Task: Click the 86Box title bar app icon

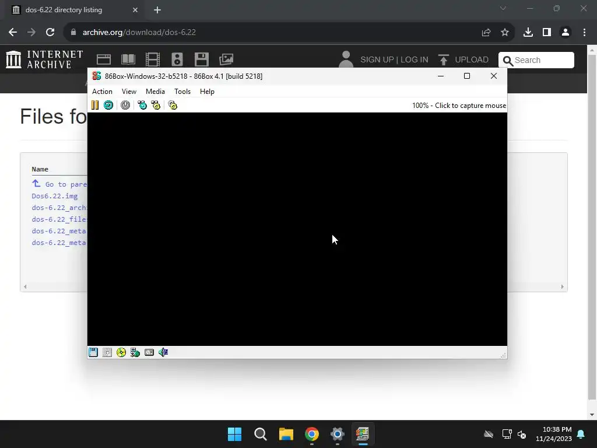Action: (x=97, y=76)
